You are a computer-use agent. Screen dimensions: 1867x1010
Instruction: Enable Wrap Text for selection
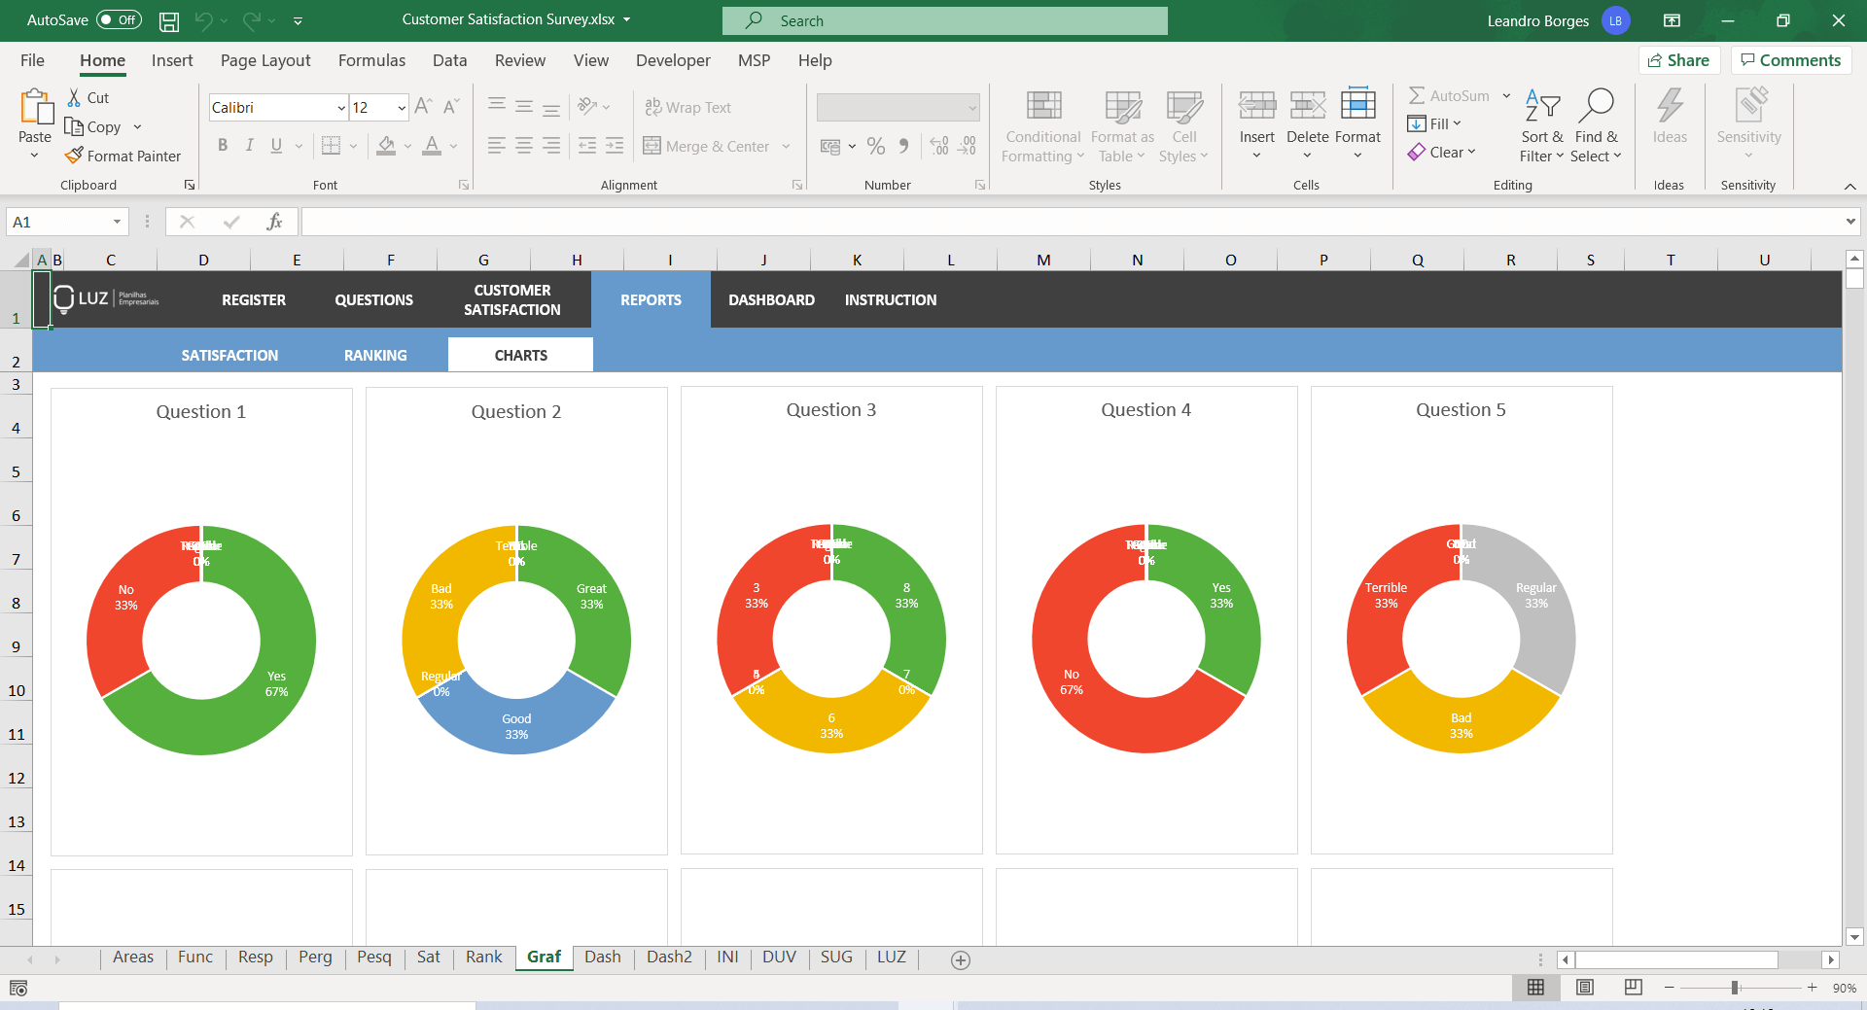click(x=688, y=107)
